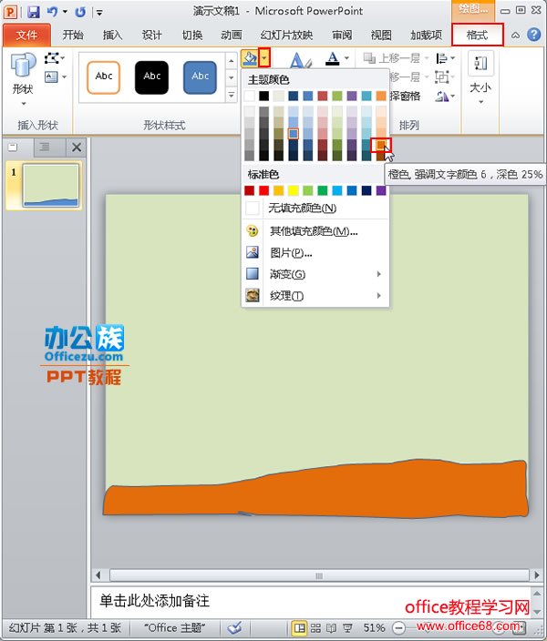Open the group objects dropdown

pos(446,76)
